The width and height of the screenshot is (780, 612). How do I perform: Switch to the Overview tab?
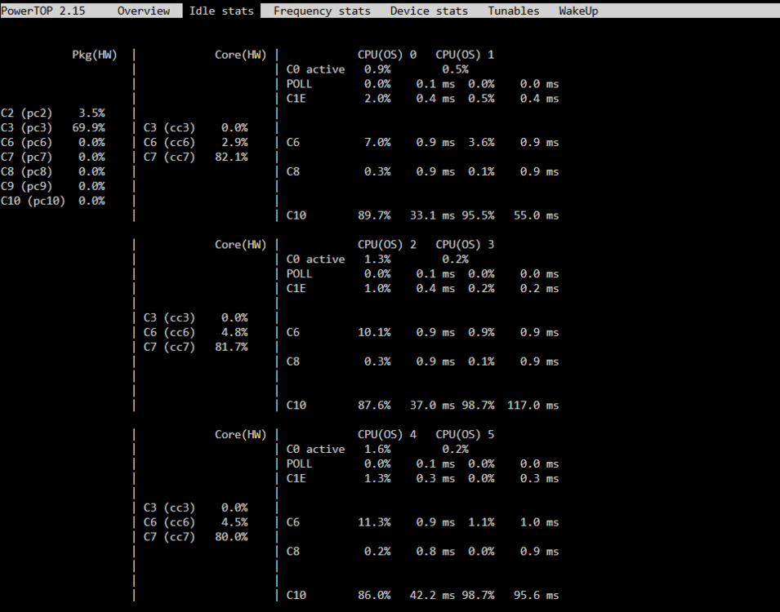tap(143, 11)
